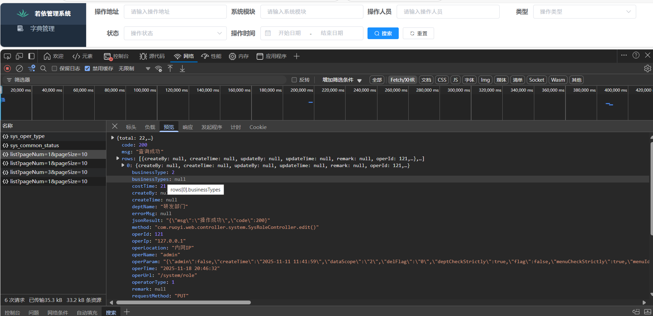The width and height of the screenshot is (653, 316).
Task: Toggle the DevTools sidebar dock icon
Action: click(31, 56)
